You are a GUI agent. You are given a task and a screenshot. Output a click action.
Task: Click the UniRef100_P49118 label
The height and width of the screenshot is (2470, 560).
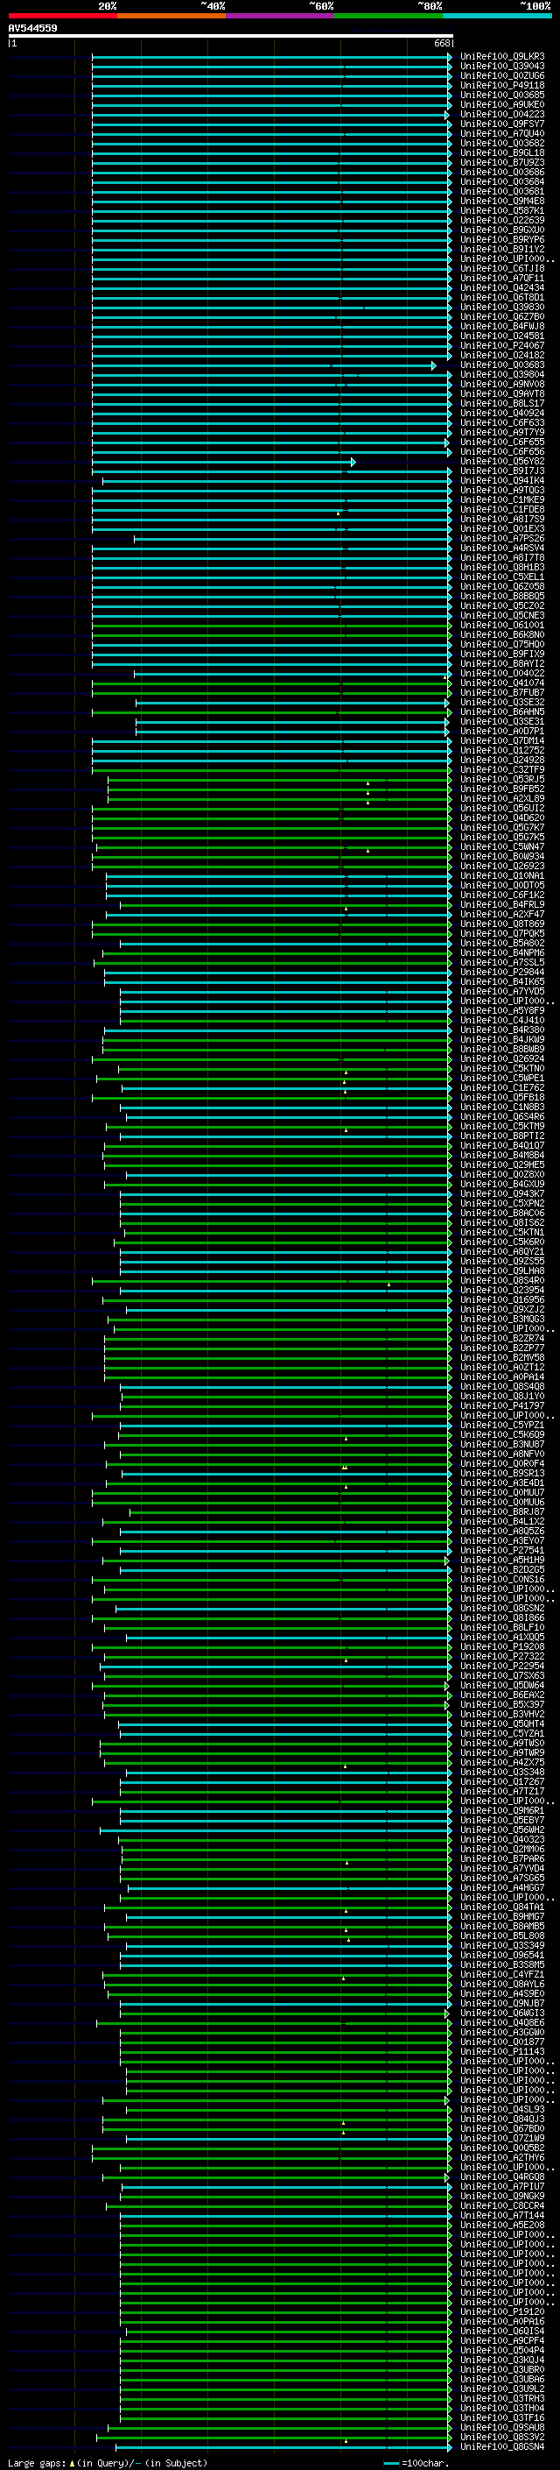coord(502,85)
